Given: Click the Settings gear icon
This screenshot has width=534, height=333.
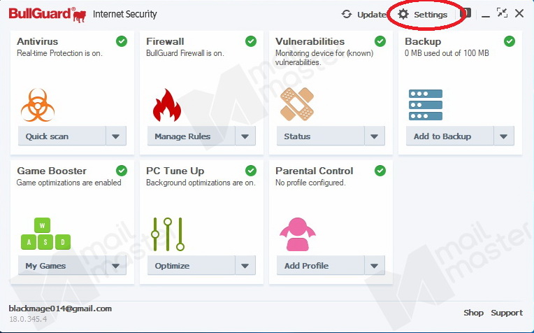Looking at the screenshot, I should pos(403,14).
